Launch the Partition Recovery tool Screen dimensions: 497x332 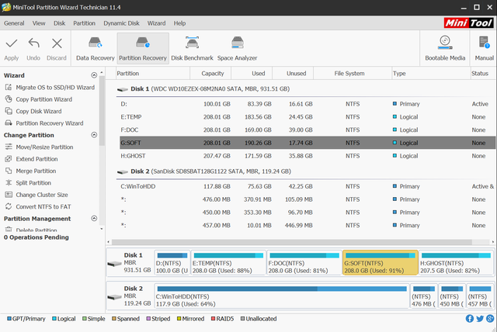[x=143, y=48]
